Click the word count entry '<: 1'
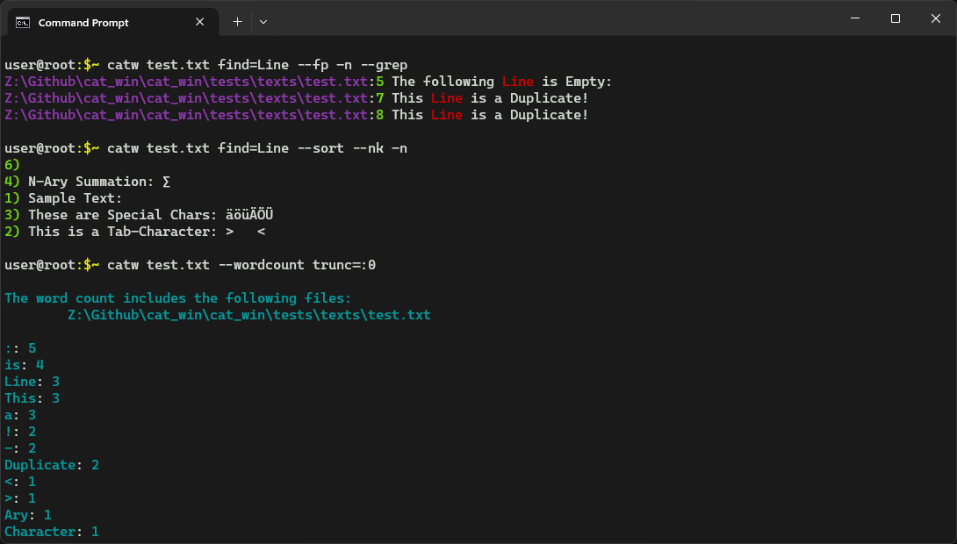Screen dimensions: 957x544 click(20, 482)
